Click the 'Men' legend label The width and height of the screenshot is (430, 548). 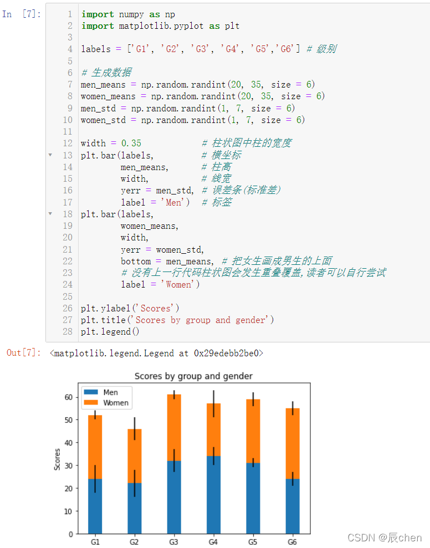coord(110,392)
